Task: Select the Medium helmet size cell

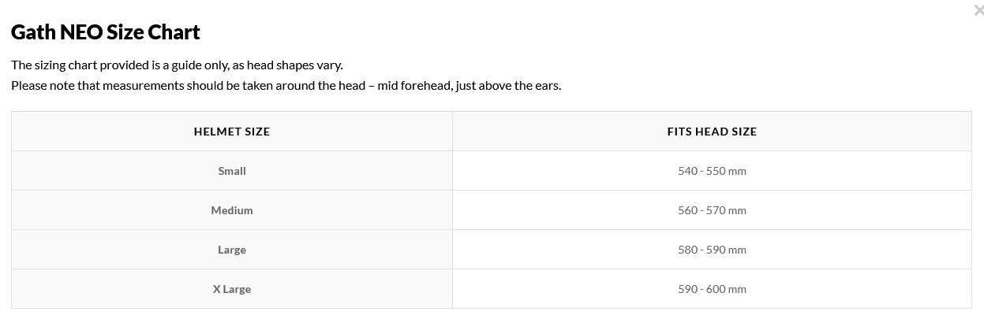Action: (x=232, y=210)
